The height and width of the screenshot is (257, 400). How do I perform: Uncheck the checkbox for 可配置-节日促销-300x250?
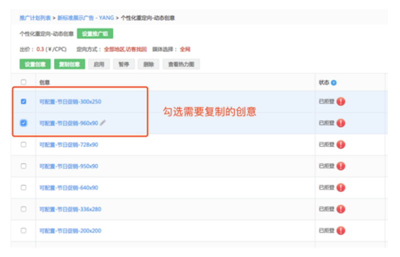coord(23,102)
